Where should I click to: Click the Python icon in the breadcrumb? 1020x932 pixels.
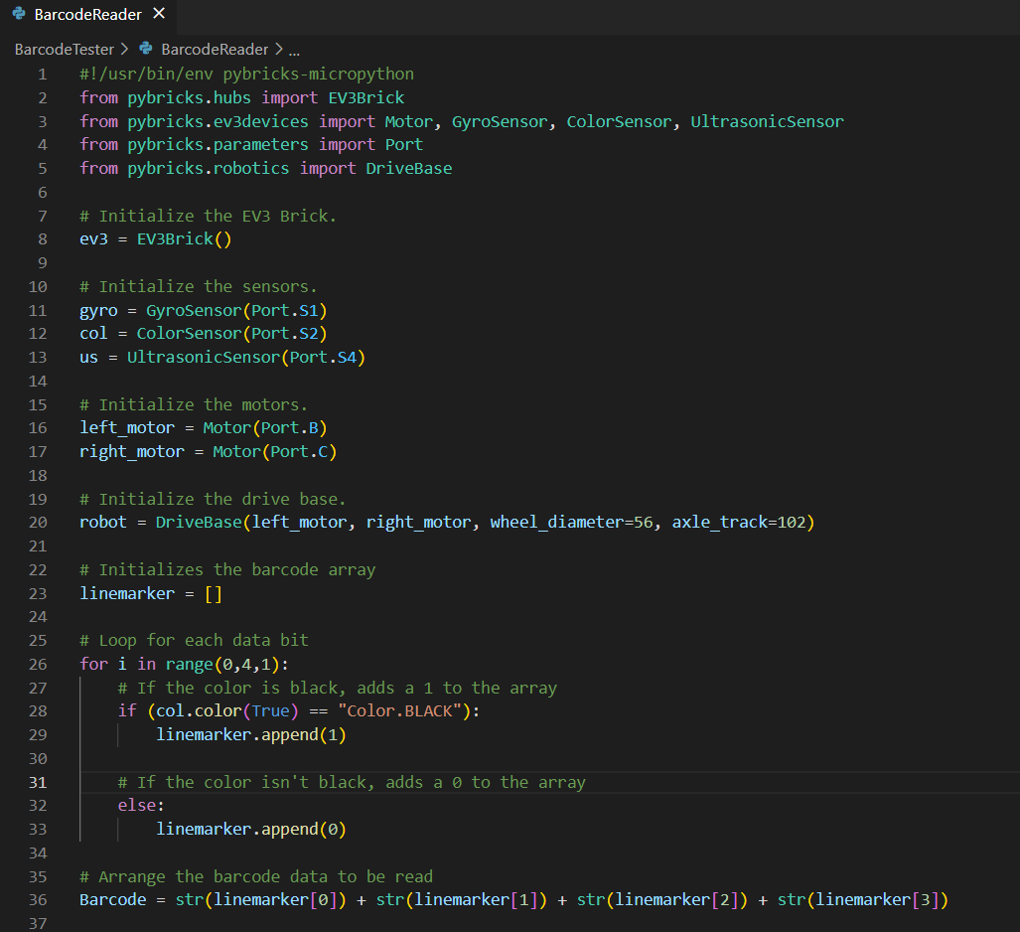(146, 49)
